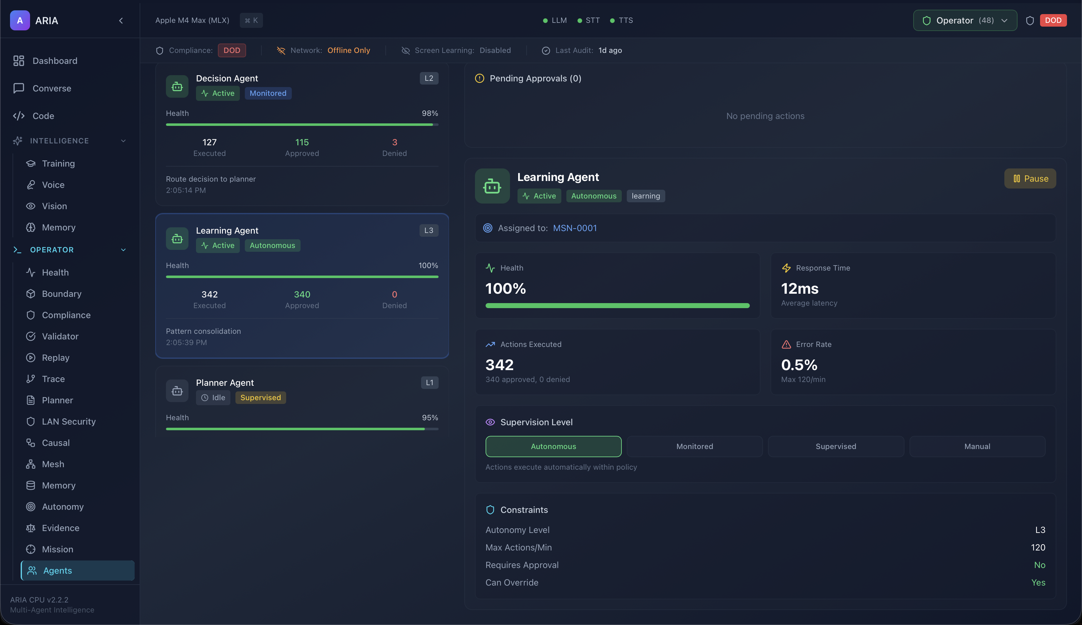Pause the Learning Agent
This screenshot has width=1082, height=625.
(x=1030, y=178)
